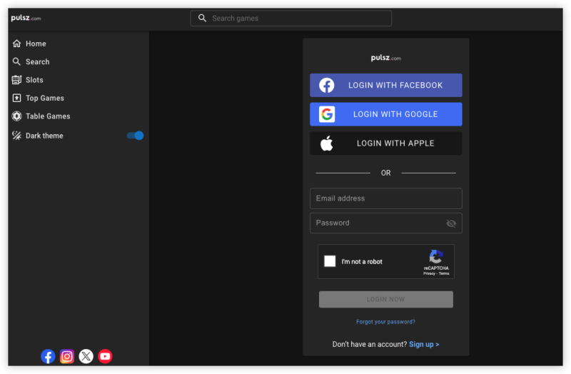
Task: Go to Home in sidebar
Action: tap(36, 44)
